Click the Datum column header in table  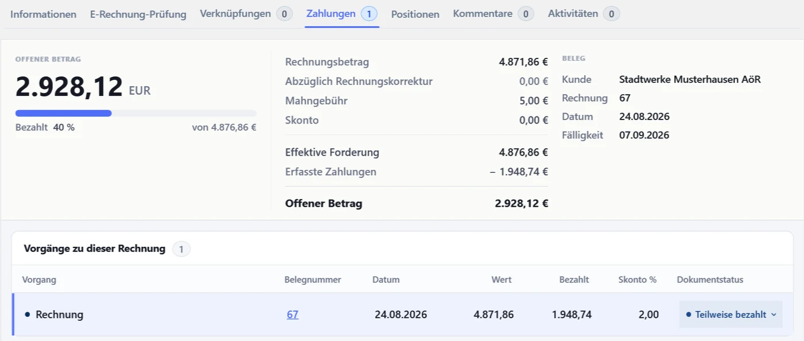point(386,280)
